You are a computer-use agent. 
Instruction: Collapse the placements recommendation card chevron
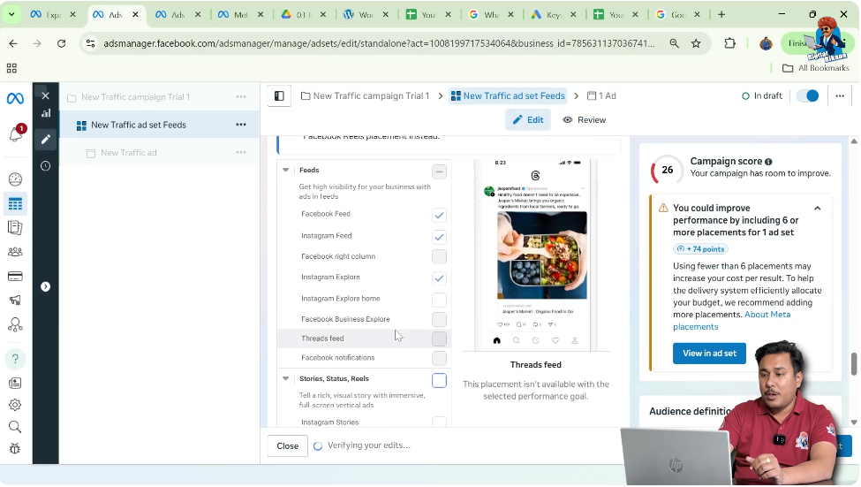pyautogui.click(x=817, y=209)
